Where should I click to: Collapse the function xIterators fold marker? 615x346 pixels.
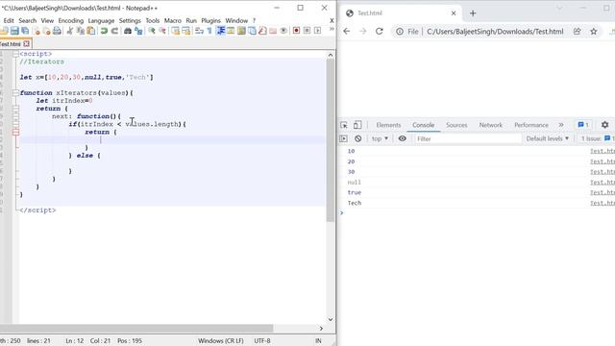[x=15, y=93]
